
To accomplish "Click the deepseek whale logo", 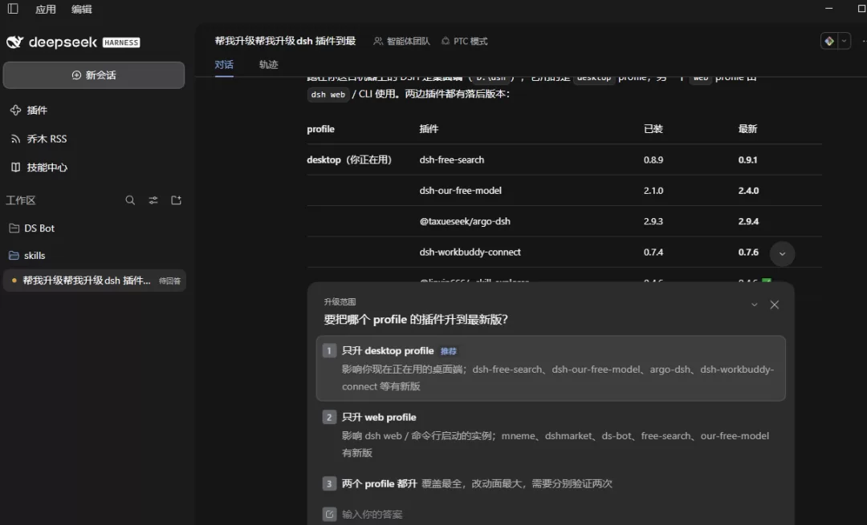I will 14,42.
